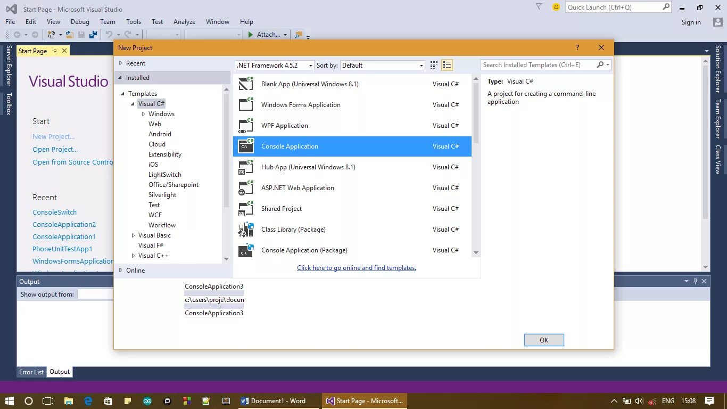
Task: Click the Find in Files toolbar icon
Action: [x=299, y=35]
